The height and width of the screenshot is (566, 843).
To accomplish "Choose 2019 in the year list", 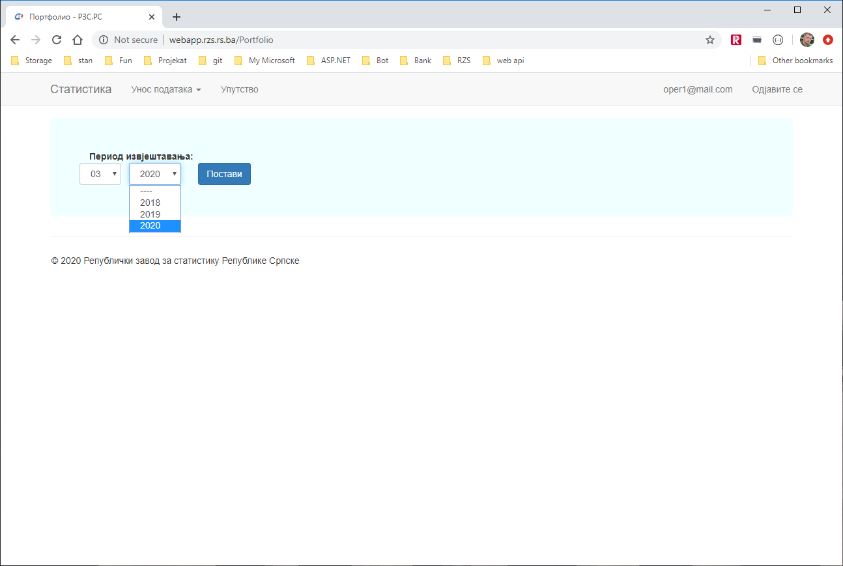I will pos(150,214).
